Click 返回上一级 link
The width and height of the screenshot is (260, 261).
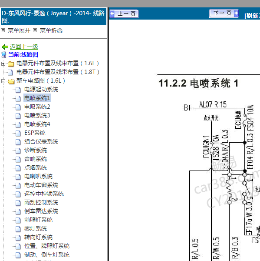24,47
